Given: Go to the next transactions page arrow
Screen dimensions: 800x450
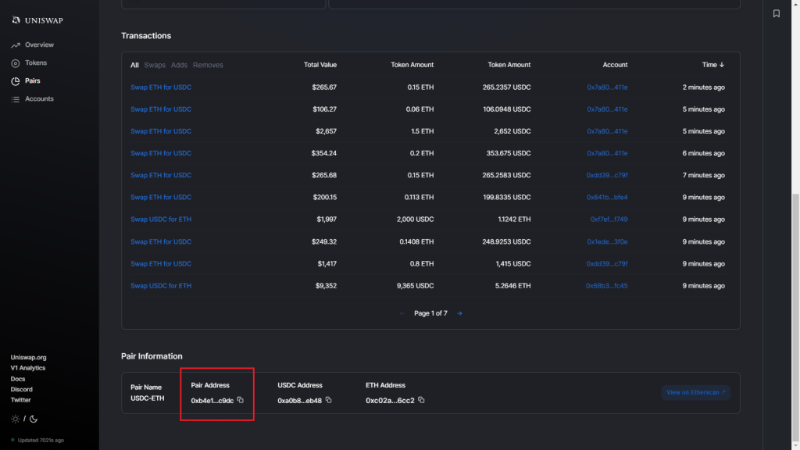Looking at the screenshot, I should point(459,313).
